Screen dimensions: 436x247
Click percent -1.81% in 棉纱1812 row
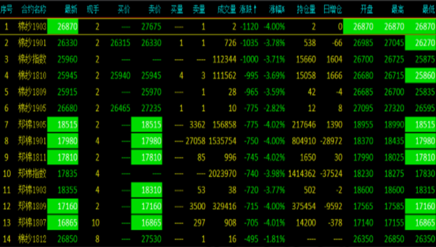click(x=275, y=239)
